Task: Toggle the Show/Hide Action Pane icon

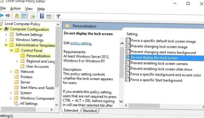Action: coord(49,16)
